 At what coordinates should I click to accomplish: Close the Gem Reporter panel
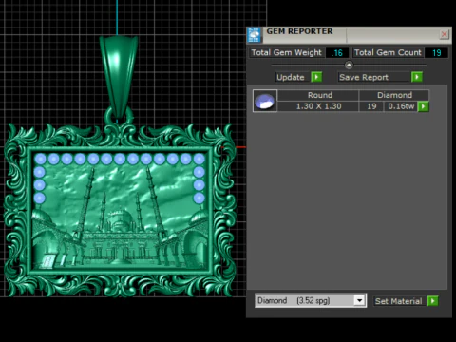tap(445, 34)
